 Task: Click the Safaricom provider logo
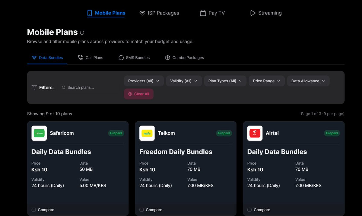pos(39,133)
